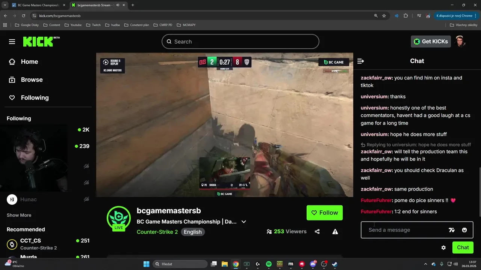The width and height of the screenshot is (481, 270).
Task: Open a new browser tab
Action: [133, 5]
